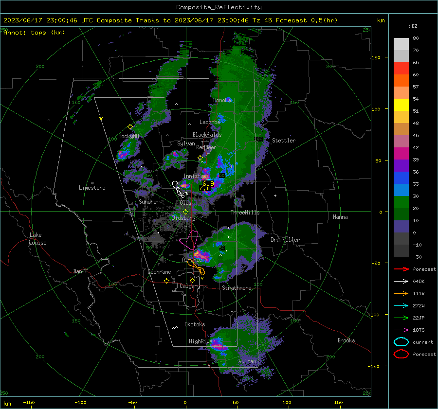Click the yellow diamond marker near Cochrane
The width and height of the screenshot is (438, 409).
tap(166, 281)
